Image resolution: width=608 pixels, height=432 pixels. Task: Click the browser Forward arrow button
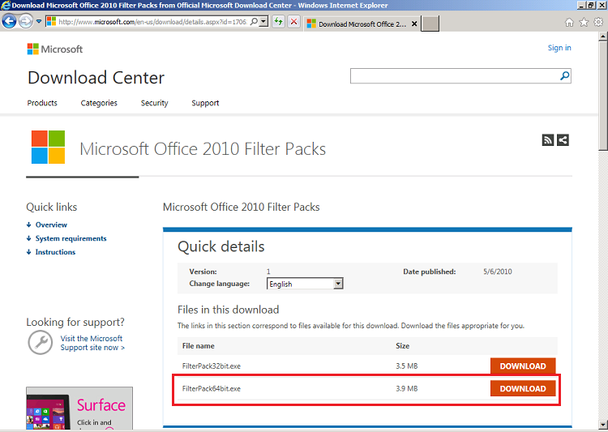[x=26, y=22]
